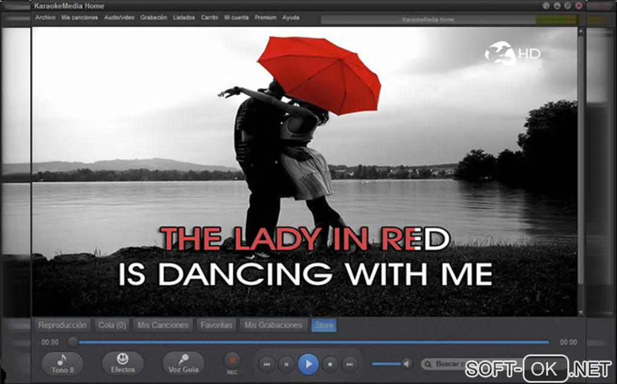This screenshot has height=384, width=617.
Task: Switch to the Mis Grabaciones tab
Action: pyautogui.click(x=273, y=325)
